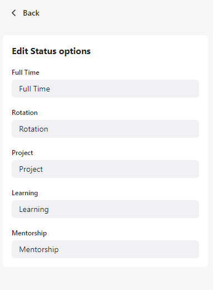Focus the Project input field
This screenshot has width=213, height=290.
coord(105,169)
